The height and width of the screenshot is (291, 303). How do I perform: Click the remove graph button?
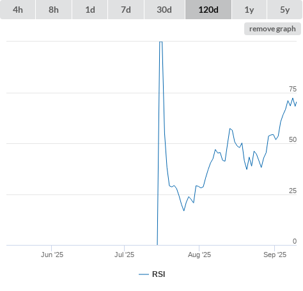pos(272,29)
